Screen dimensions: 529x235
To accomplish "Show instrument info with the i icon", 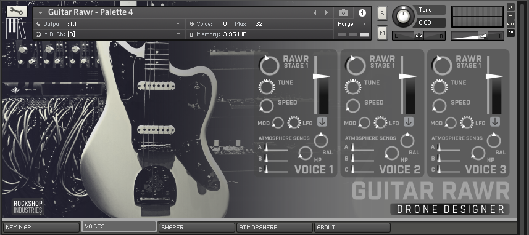I will (362, 13).
